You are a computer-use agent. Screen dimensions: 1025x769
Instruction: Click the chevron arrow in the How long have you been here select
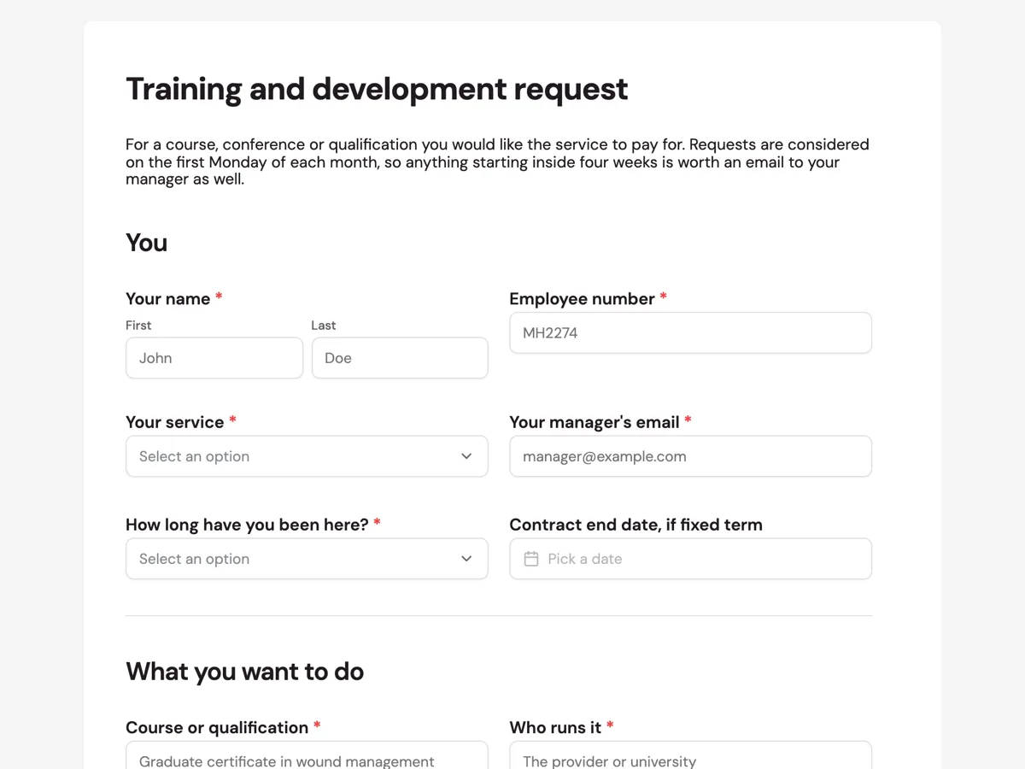tap(466, 559)
